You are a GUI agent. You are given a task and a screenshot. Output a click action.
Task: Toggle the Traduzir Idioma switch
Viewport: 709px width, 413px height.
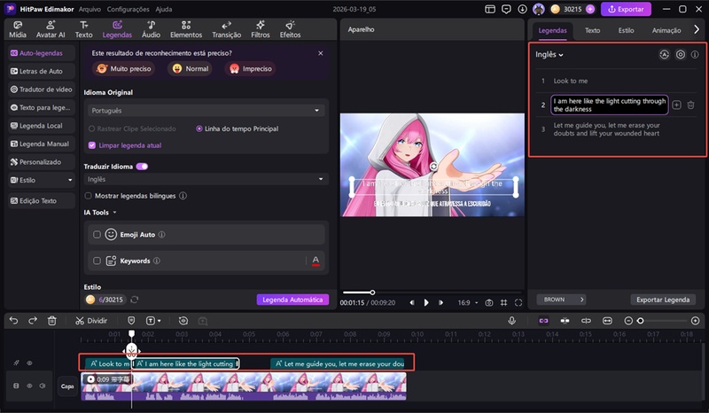[142, 167]
